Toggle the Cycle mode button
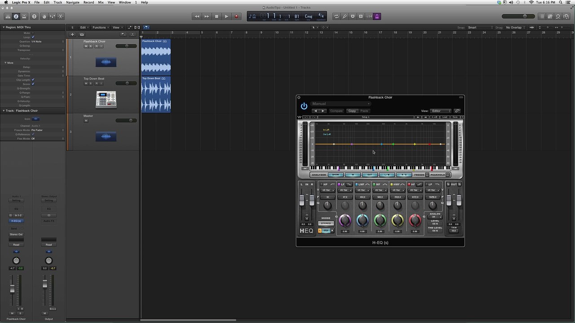Image resolution: width=575 pixels, height=323 pixels. [x=336, y=17]
